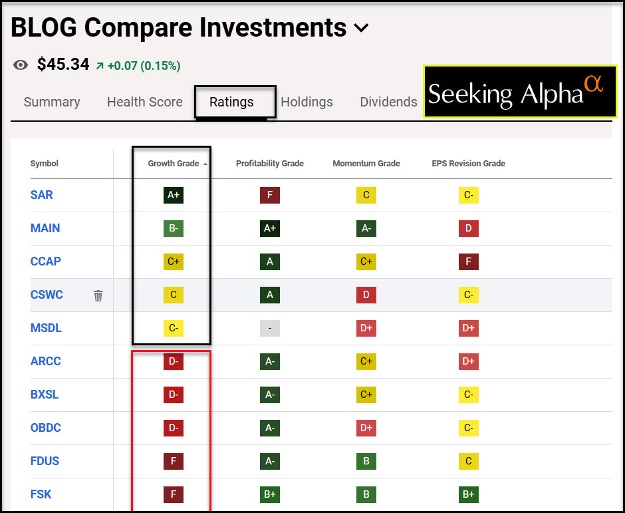Toggle the eye watch icon near price
This screenshot has height=513, width=625.
[x=21, y=65]
